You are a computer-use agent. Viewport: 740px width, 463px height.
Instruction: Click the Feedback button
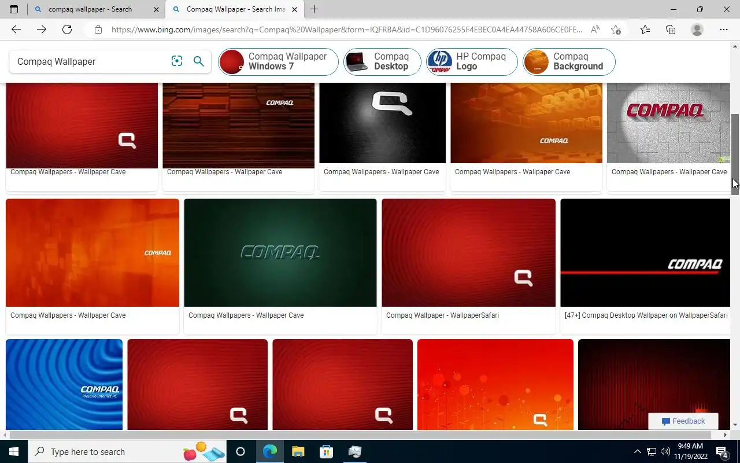tap(683, 421)
